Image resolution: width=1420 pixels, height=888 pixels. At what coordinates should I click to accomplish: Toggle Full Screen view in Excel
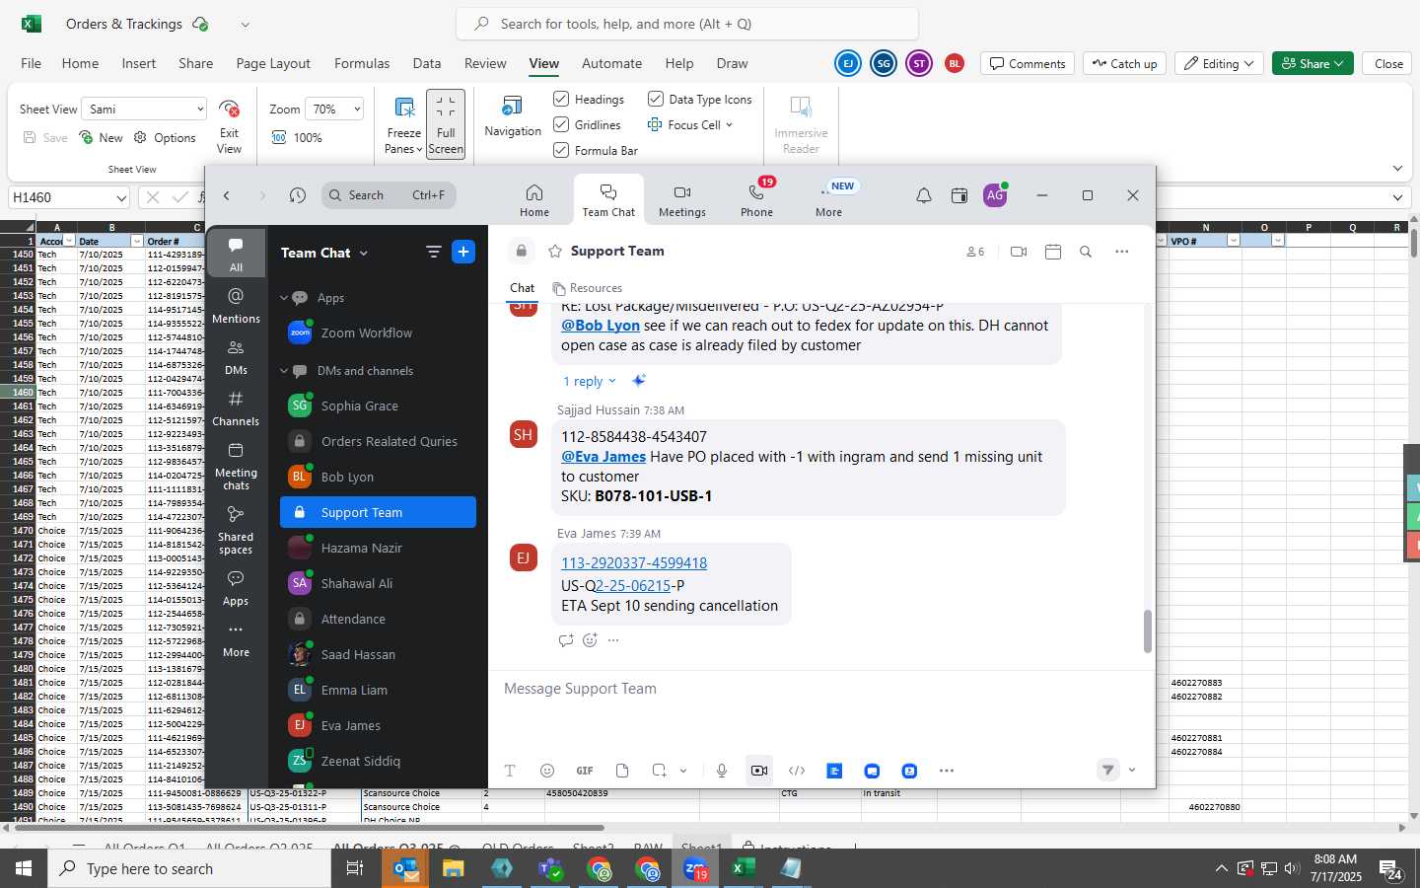tap(446, 124)
